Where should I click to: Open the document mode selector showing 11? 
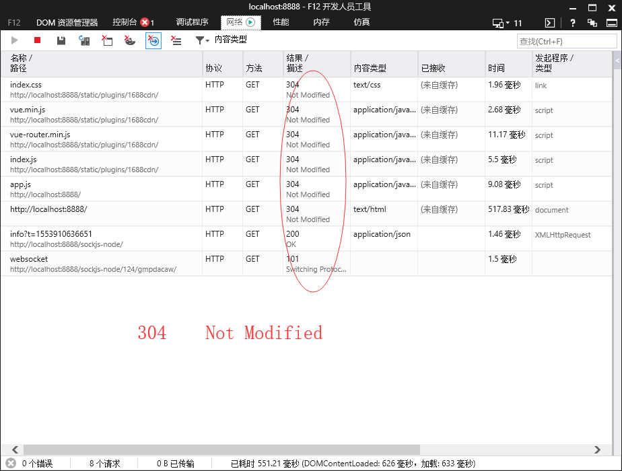[504, 22]
